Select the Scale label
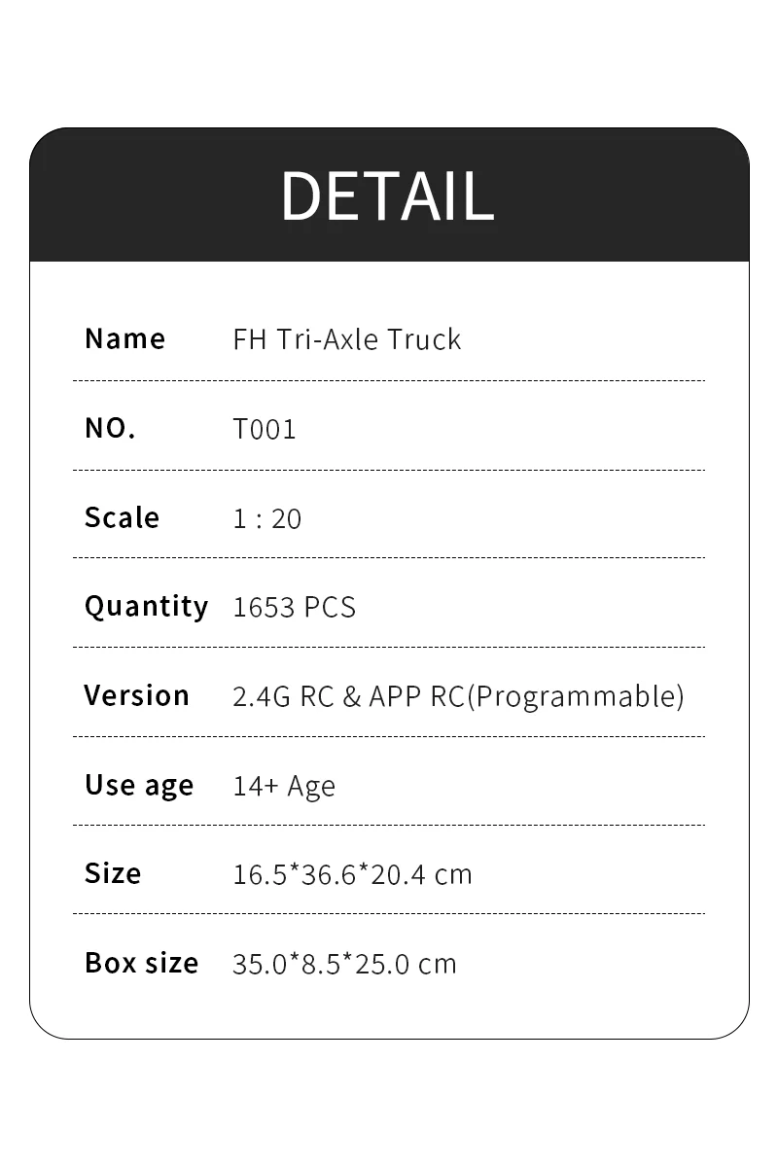Image resolution: width=778 pixels, height=1167 pixels. tap(122, 517)
